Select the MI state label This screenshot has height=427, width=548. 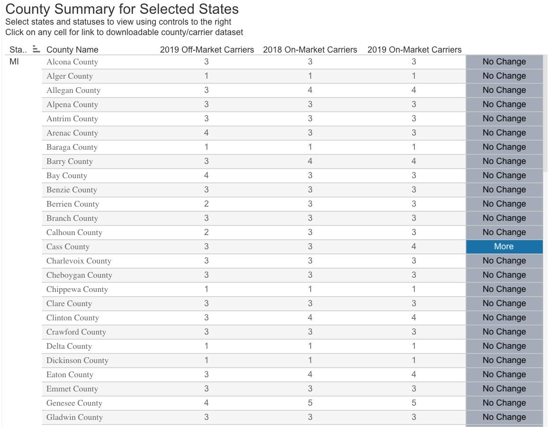14,62
